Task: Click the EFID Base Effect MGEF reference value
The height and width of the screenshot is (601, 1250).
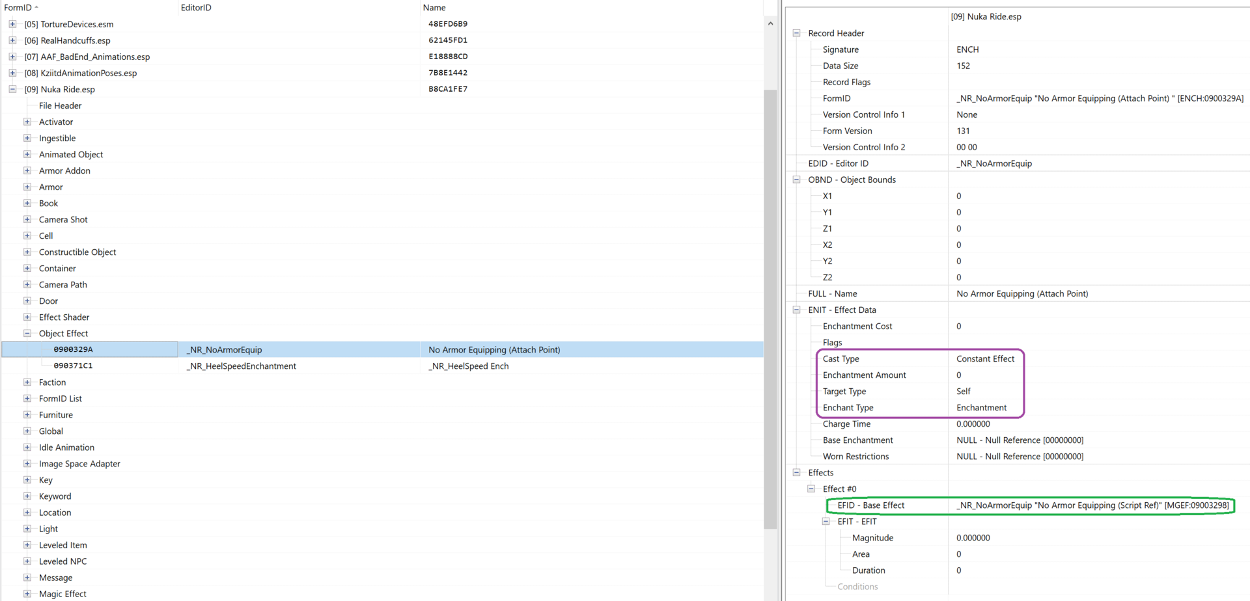Action: [x=1092, y=505]
